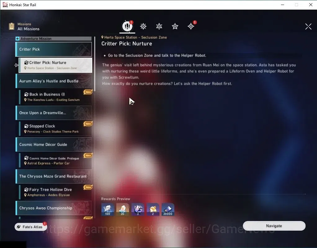317x248 pixels.
Task: Click the reward icon with quantity 3
Action: 138,209
